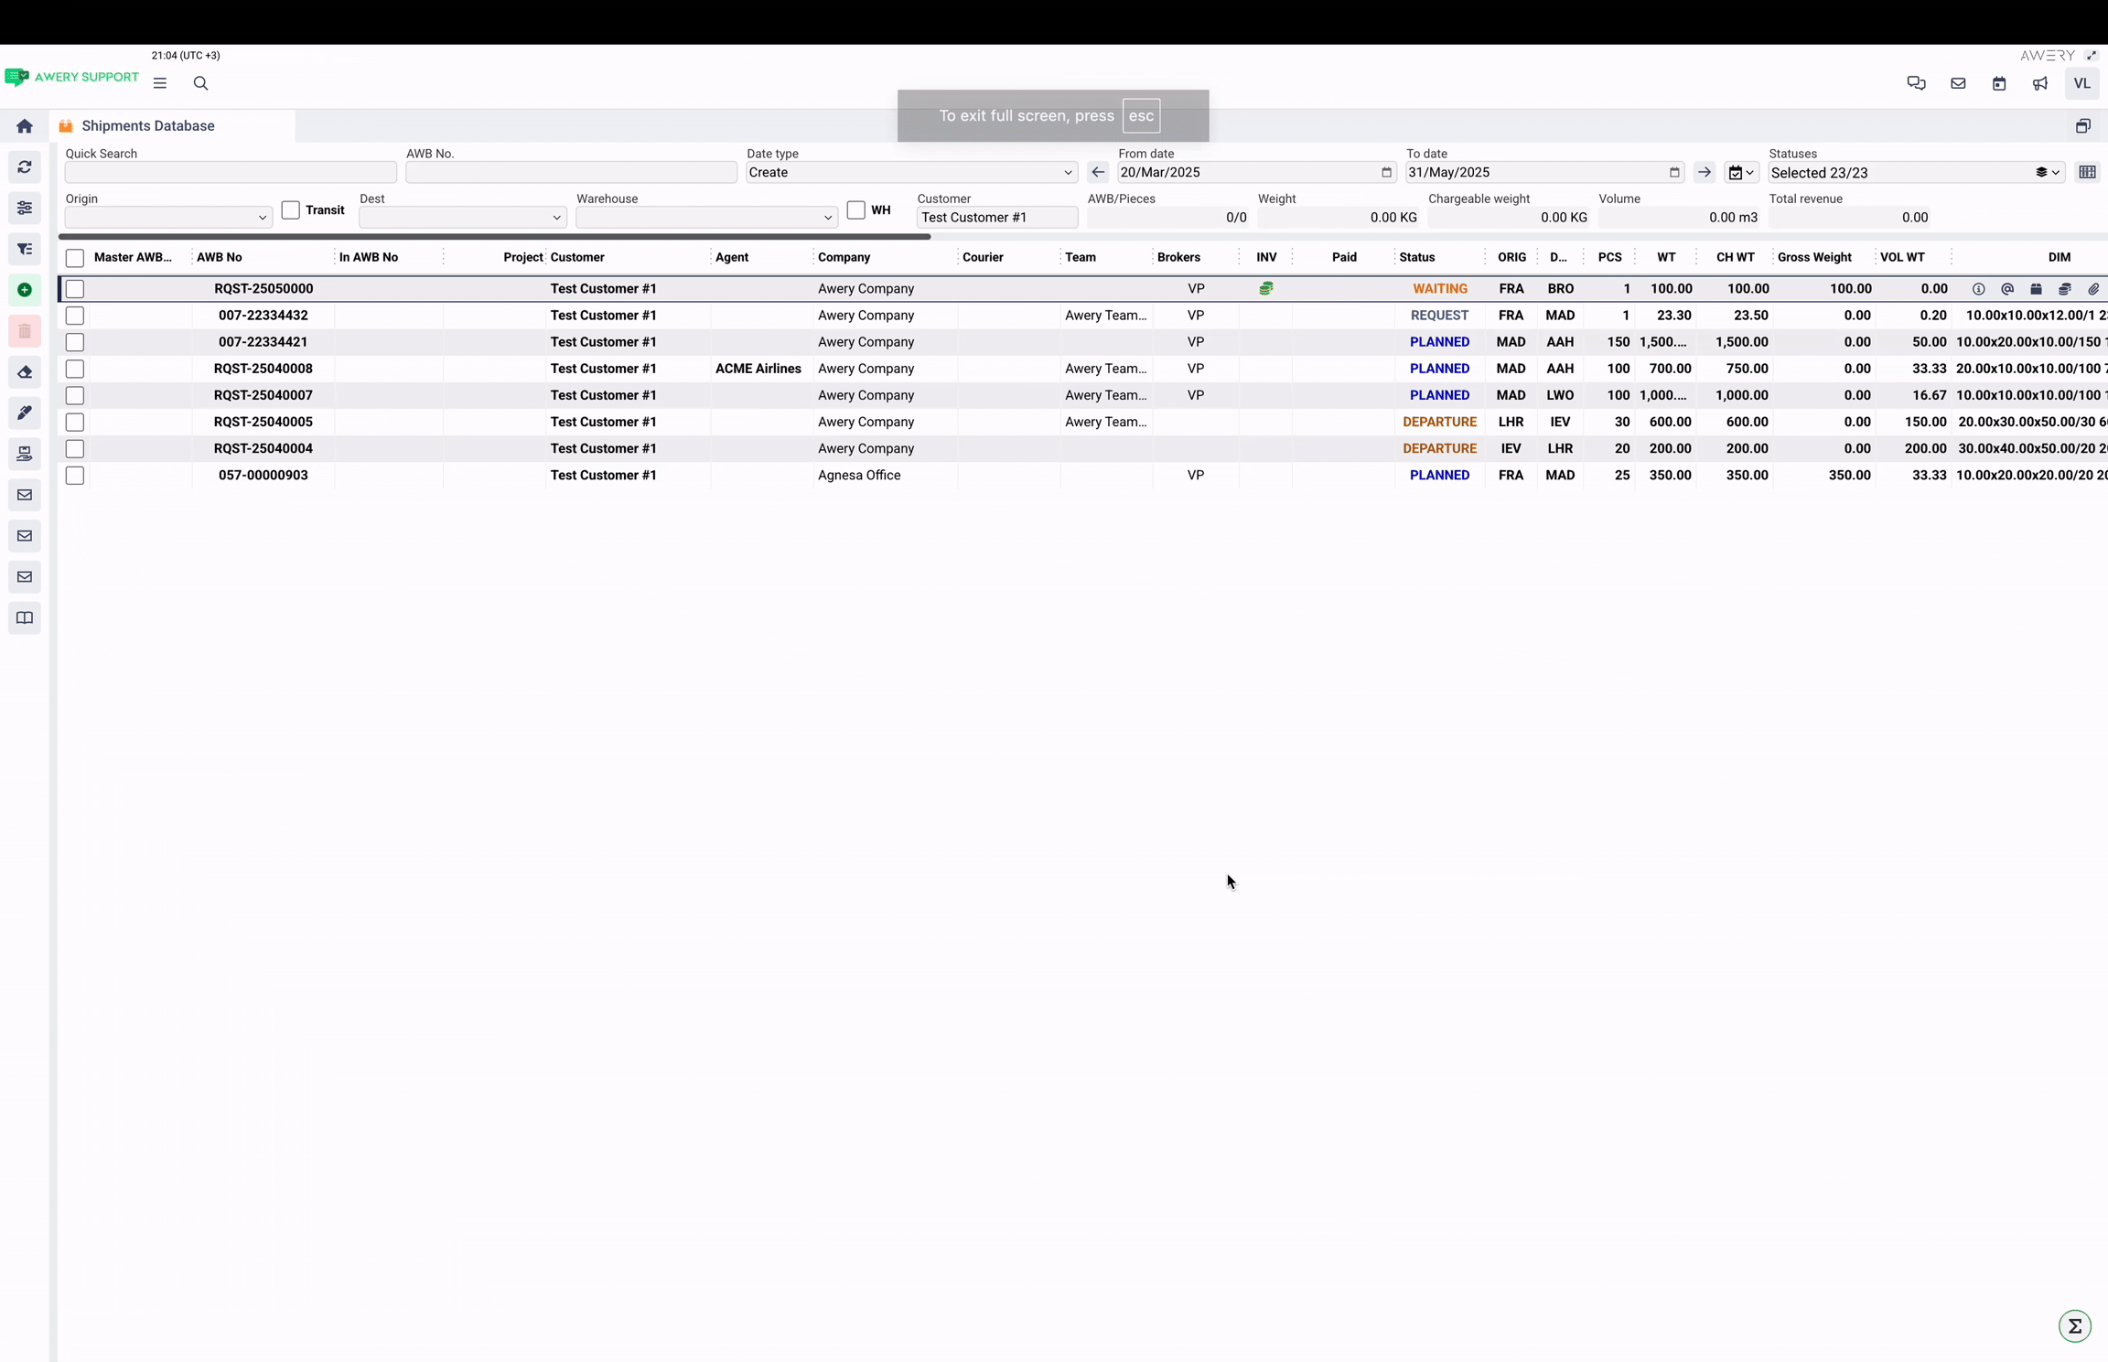Click the next date range arrow
The width and height of the screenshot is (2108, 1362).
pyautogui.click(x=1704, y=172)
